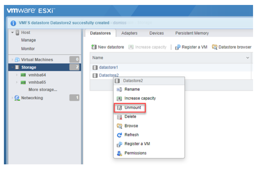The height and width of the screenshot is (170, 258).
Task: Click the Increase capacity toolbar icon
Action: tap(131, 47)
